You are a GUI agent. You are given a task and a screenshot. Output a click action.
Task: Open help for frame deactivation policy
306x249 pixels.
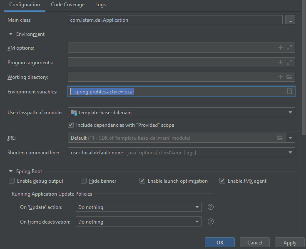pos(211,221)
